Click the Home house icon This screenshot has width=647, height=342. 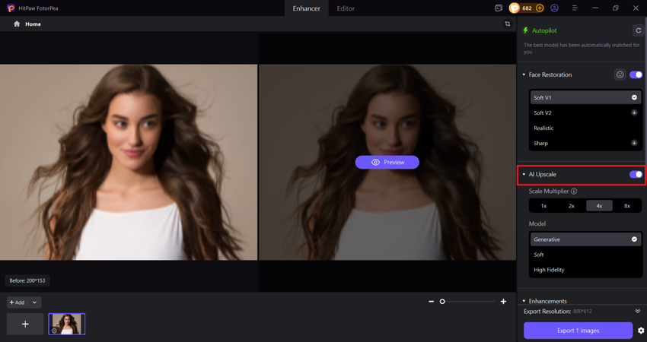(x=17, y=24)
